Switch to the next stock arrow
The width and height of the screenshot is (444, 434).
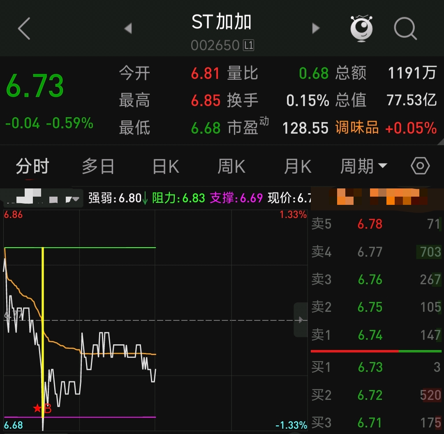click(x=316, y=28)
